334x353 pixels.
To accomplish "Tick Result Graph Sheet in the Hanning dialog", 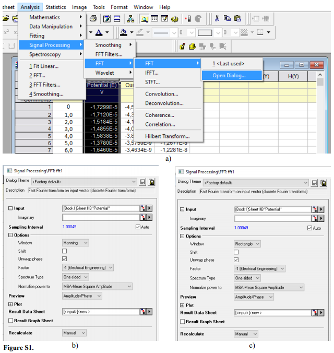I will tap(11, 321).
